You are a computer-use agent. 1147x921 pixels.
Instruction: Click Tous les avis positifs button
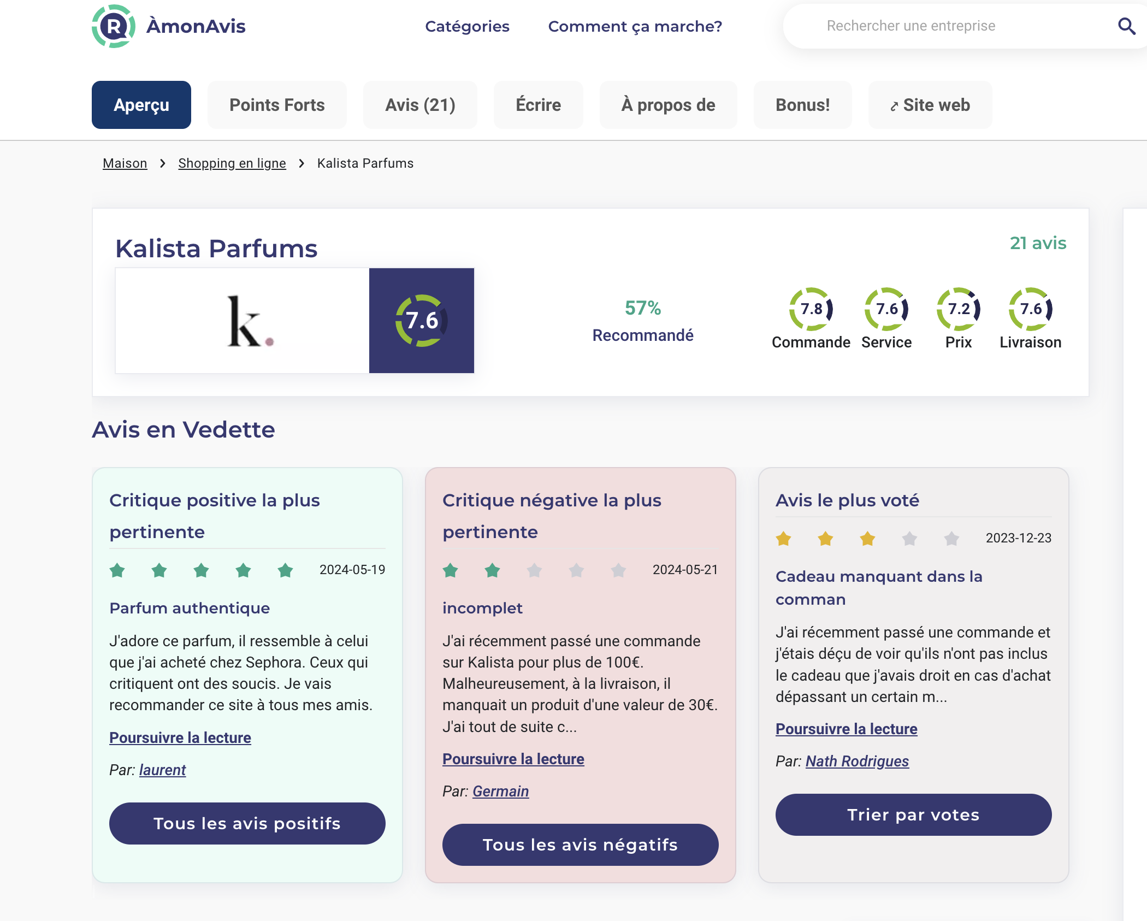tap(247, 823)
